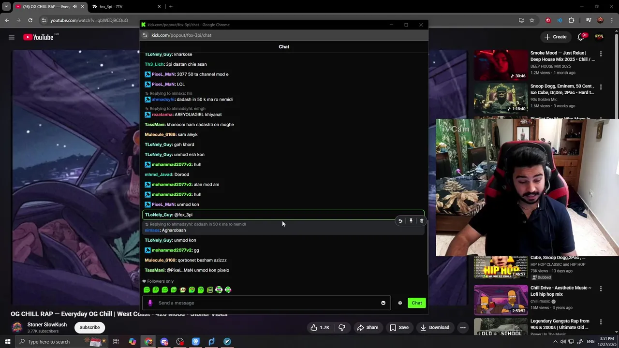
Task: Open the more actions menu under the video
Action: pos(463,328)
